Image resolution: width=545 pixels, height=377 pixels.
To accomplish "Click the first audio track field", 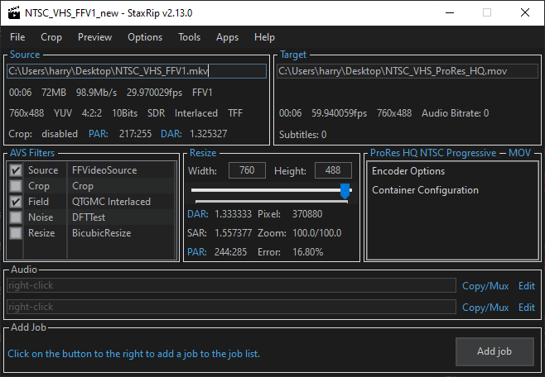I will point(231,285).
